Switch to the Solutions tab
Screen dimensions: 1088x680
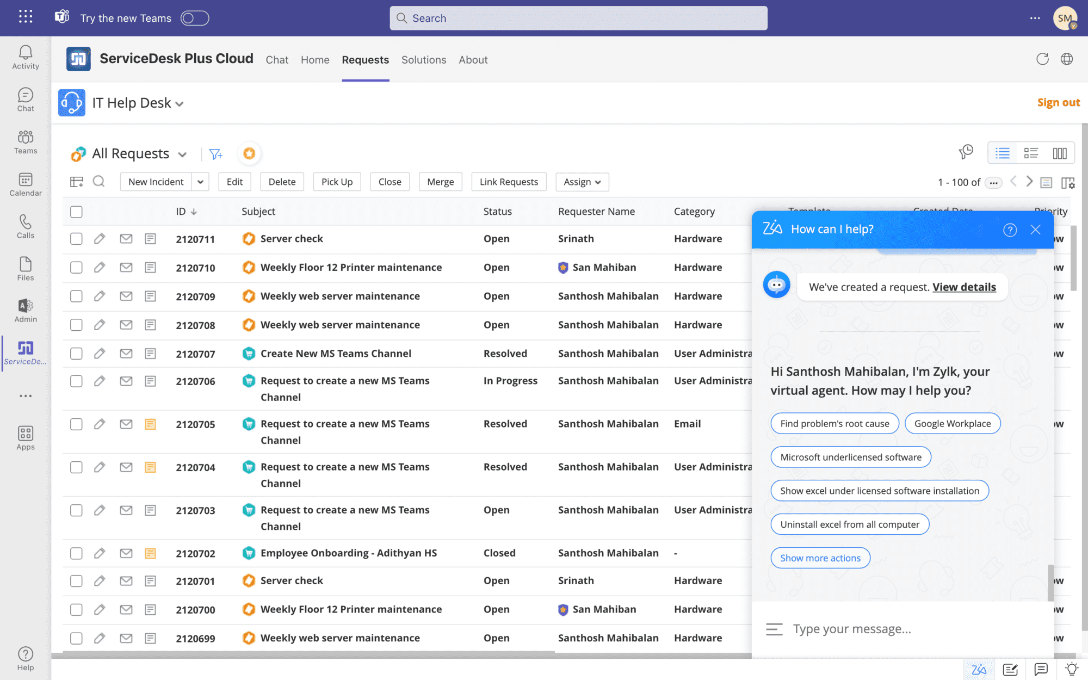click(423, 60)
